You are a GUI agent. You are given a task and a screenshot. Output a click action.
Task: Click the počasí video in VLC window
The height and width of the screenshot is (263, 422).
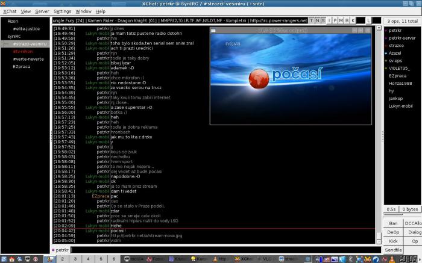click(x=291, y=79)
